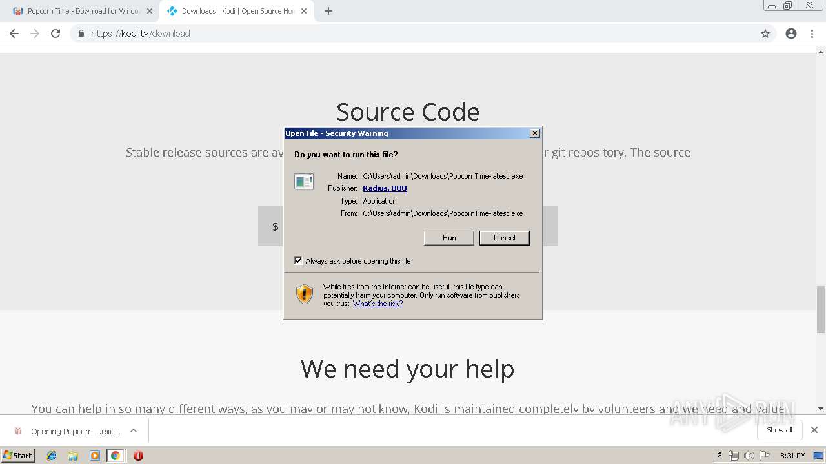This screenshot has height=464, width=826.
Task: Uncheck Always ask before opening this file
Action: [298, 261]
